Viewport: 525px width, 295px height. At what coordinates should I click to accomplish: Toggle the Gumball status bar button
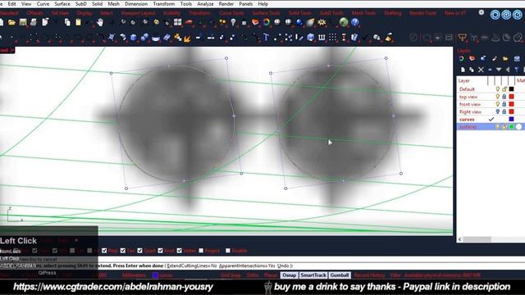tap(340, 275)
